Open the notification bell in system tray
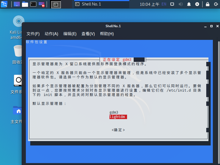This screenshot has width=220, height=165. (189, 4)
